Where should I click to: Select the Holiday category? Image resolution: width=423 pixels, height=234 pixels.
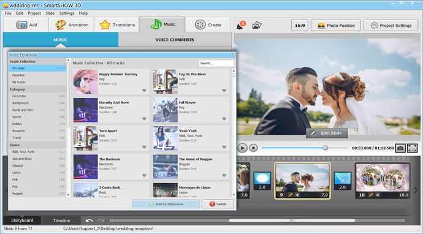(x=37, y=124)
